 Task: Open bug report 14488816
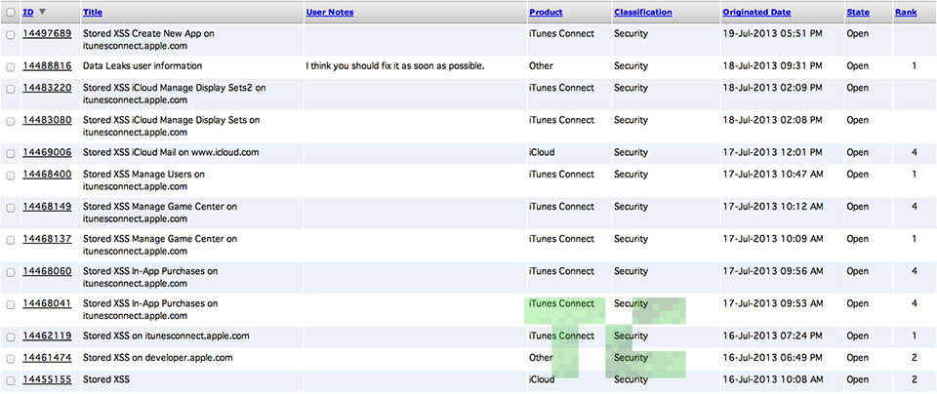pyautogui.click(x=47, y=66)
